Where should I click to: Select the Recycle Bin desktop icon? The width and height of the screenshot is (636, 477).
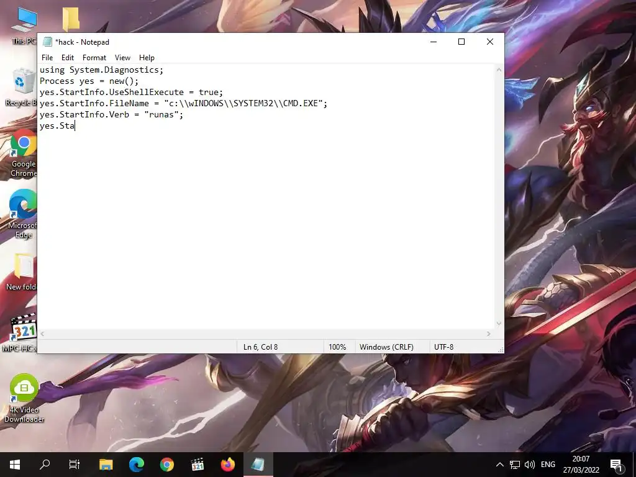click(22, 87)
